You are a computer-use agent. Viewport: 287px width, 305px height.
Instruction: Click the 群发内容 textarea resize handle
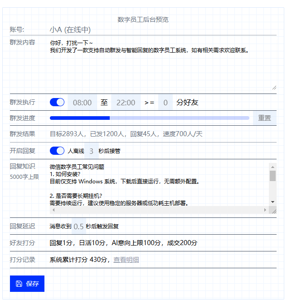274,88
